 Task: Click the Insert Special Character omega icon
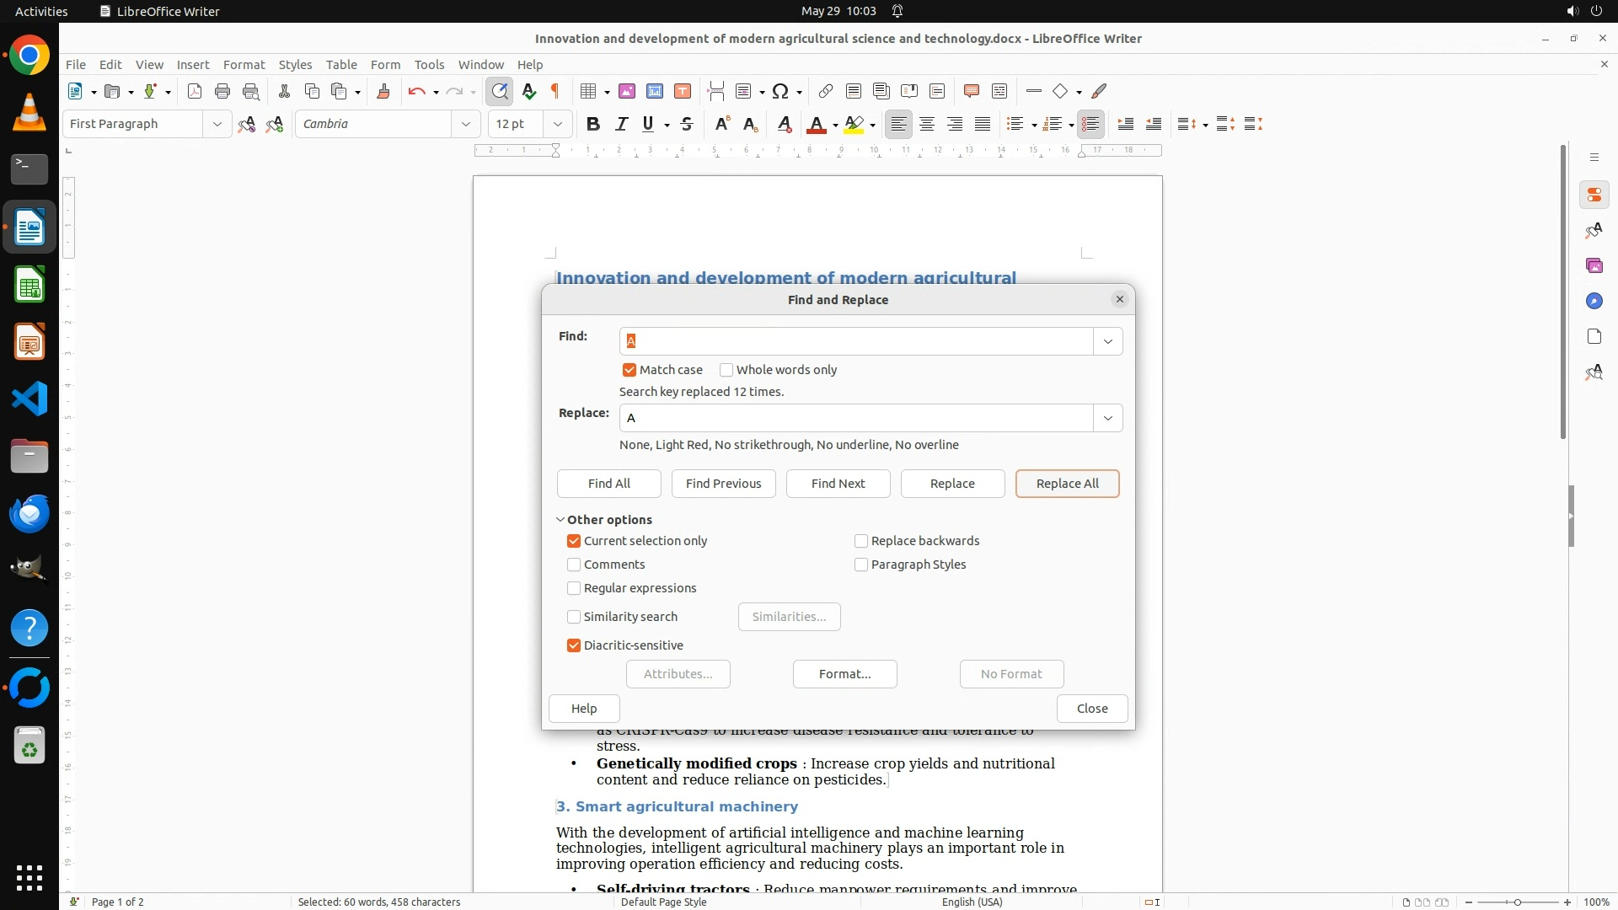click(780, 91)
